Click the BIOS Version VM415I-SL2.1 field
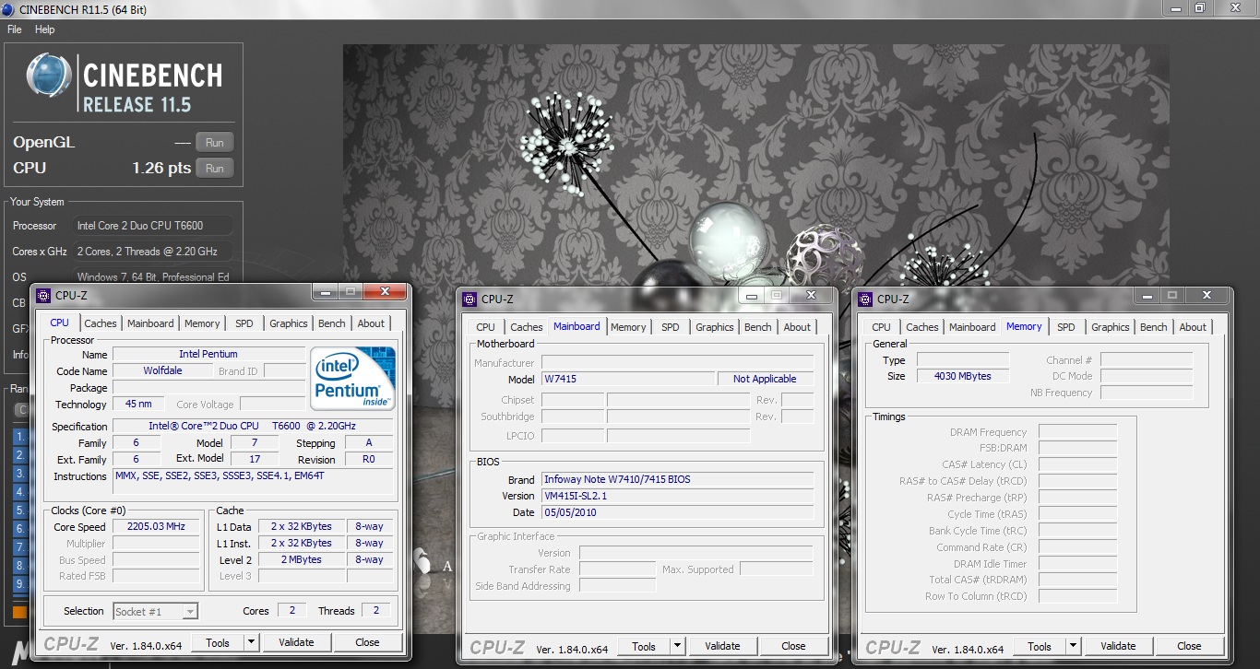The width and height of the screenshot is (1260, 669). click(x=677, y=497)
